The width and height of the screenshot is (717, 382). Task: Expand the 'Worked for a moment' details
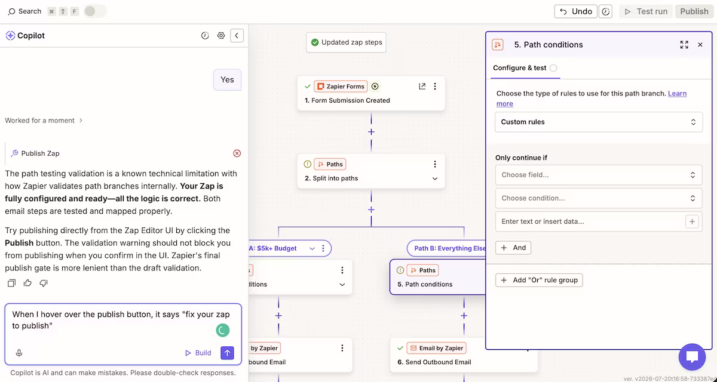pos(44,121)
